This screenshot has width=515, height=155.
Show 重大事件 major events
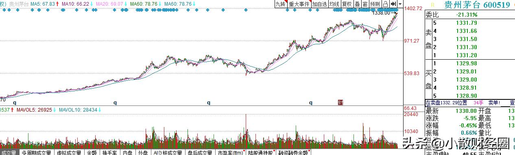pyautogui.click(x=299, y=4)
